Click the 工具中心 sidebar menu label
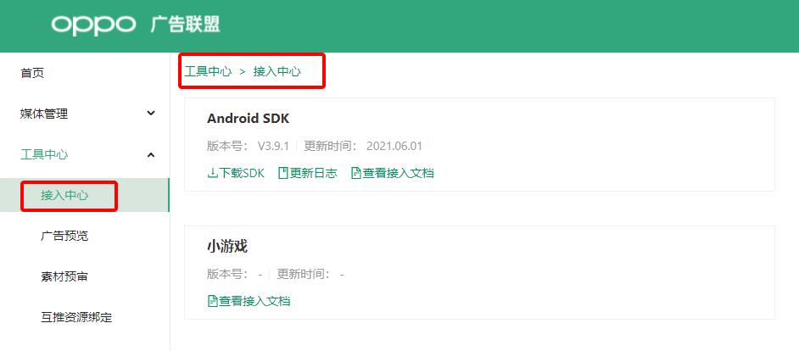 coord(44,154)
